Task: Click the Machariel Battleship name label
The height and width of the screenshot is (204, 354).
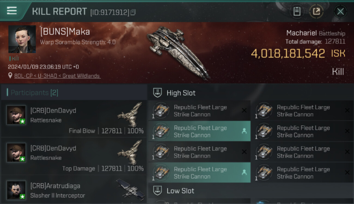Action: [315, 33]
